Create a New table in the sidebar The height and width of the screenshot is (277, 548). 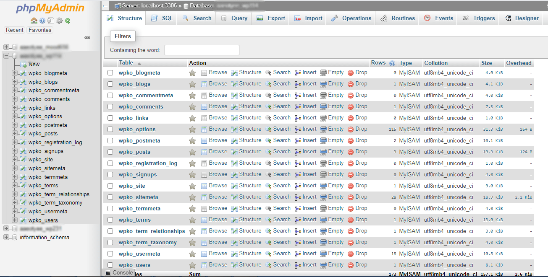click(33, 64)
